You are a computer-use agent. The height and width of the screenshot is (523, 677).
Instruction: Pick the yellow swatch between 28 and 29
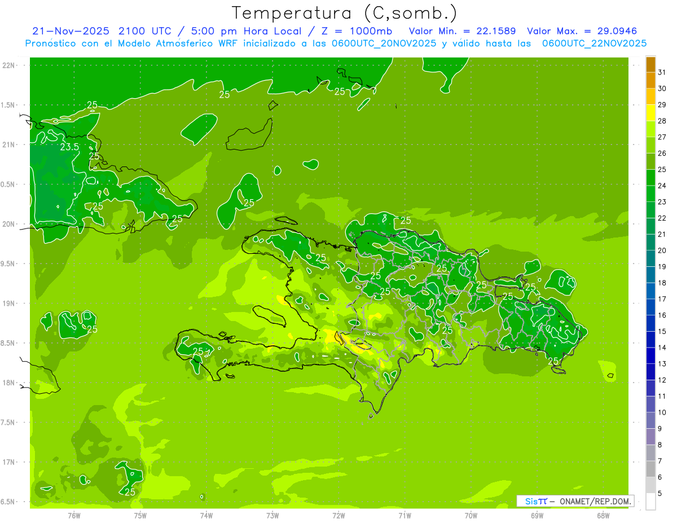coord(650,113)
